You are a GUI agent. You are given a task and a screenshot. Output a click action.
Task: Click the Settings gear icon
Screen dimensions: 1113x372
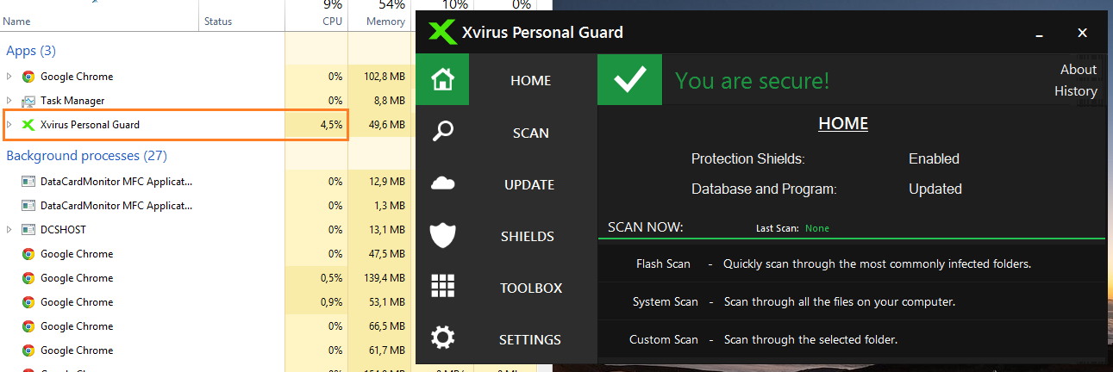[x=442, y=338]
